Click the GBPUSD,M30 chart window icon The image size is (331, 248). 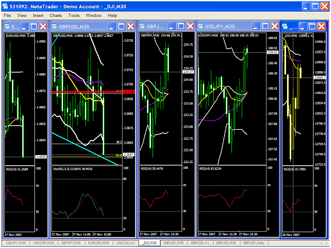(55, 26)
